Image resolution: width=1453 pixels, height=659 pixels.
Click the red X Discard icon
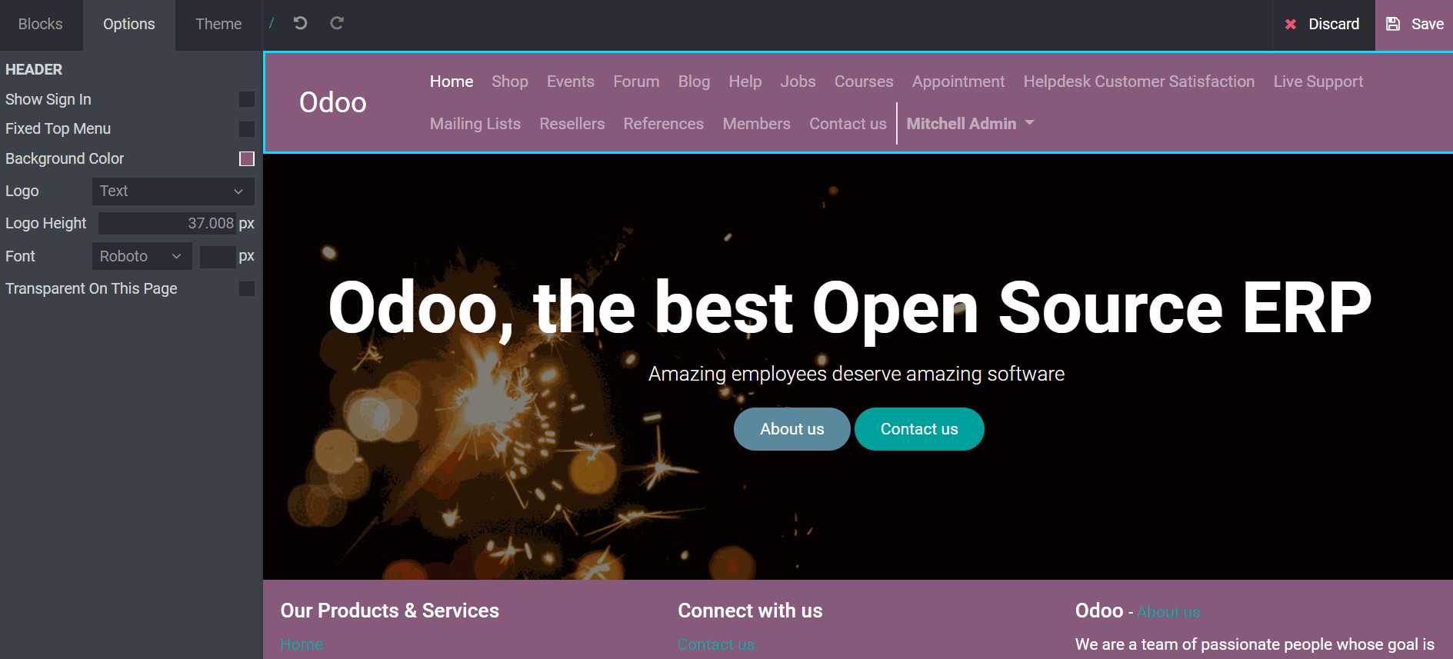click(1291, 25)
